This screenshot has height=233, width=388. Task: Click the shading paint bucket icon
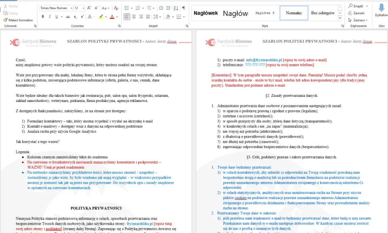pyautogui.click(x=168, y=17)
